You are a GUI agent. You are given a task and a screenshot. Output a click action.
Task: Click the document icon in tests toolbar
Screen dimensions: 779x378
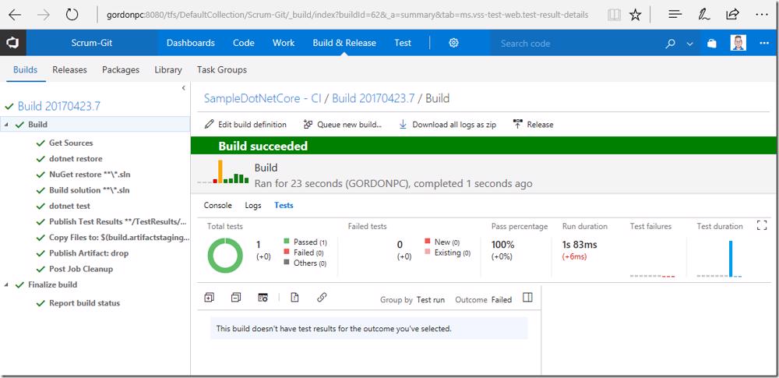coord(294,298)
